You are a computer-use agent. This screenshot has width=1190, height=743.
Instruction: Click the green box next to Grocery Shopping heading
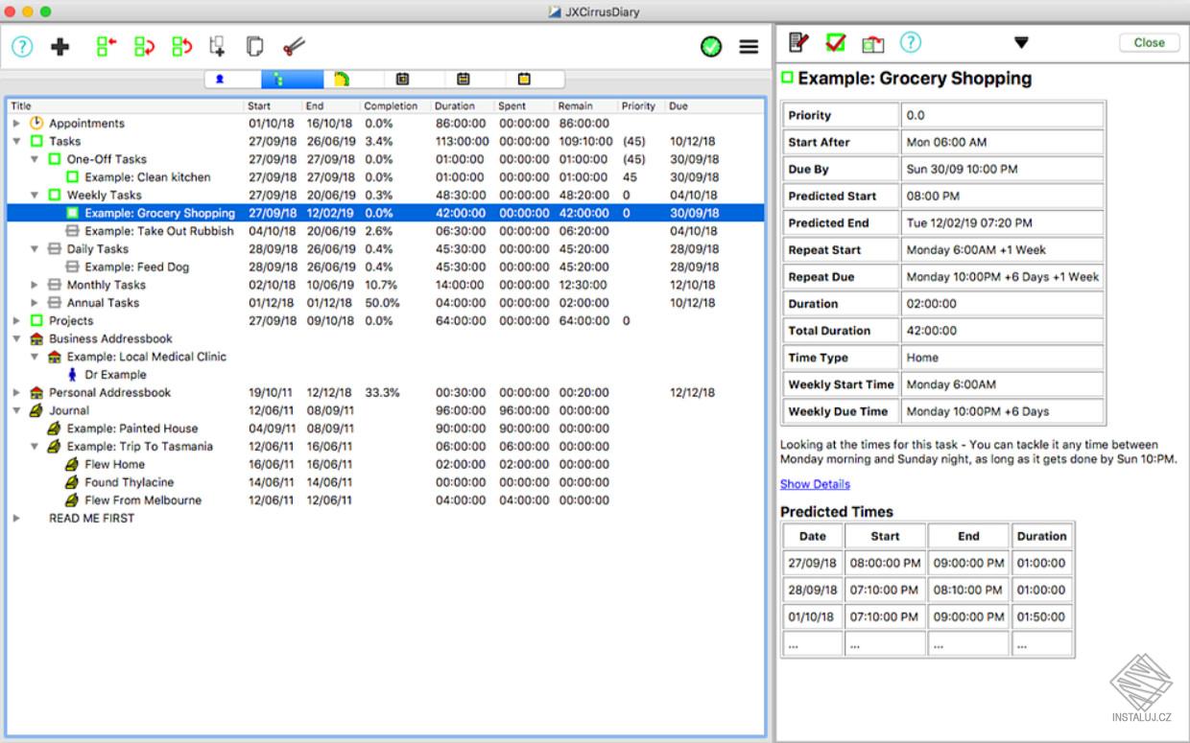click(x=787, y=79)
